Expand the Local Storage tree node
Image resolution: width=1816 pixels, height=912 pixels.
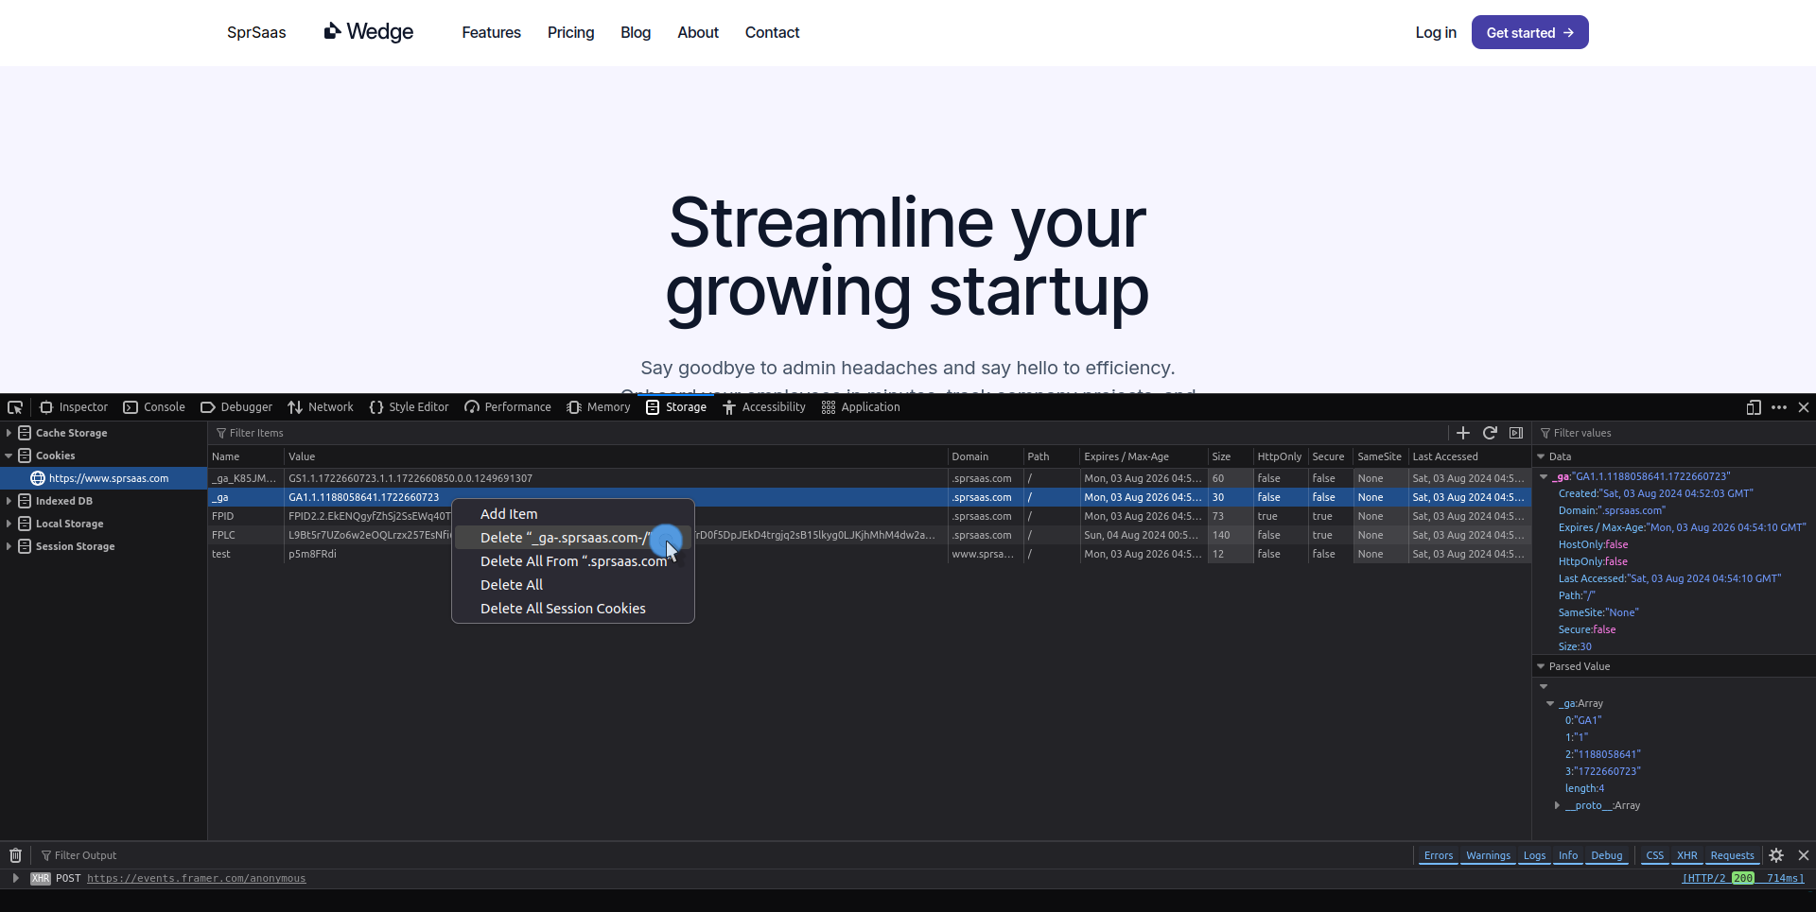pyautogui.click(x=9, y=524)
